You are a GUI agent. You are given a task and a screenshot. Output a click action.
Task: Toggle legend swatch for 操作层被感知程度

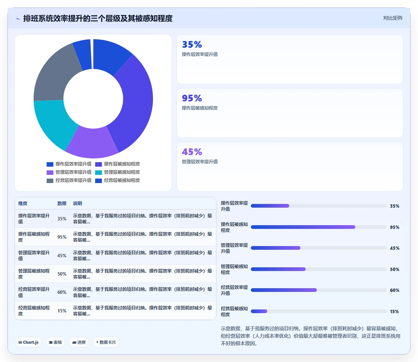coord(99,164)
